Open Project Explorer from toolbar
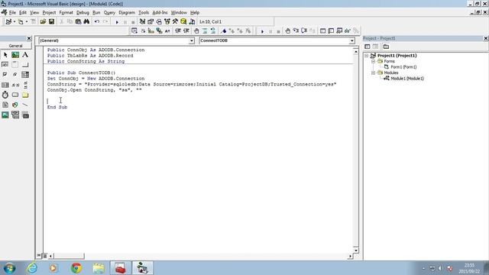The height and width of the screenshot is (275, 489). 142,21
